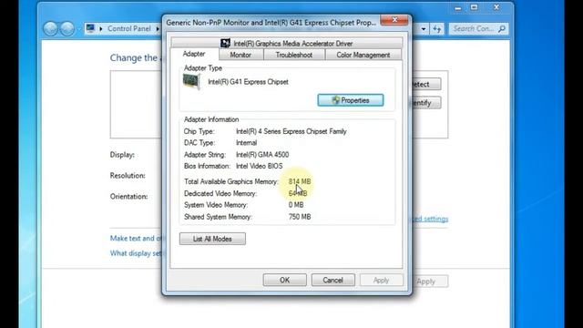This screenshot has height=328, width=583.
Task: Select the 0 MB system video memory value
Action: pyautogui.click(x=296, y=205)
